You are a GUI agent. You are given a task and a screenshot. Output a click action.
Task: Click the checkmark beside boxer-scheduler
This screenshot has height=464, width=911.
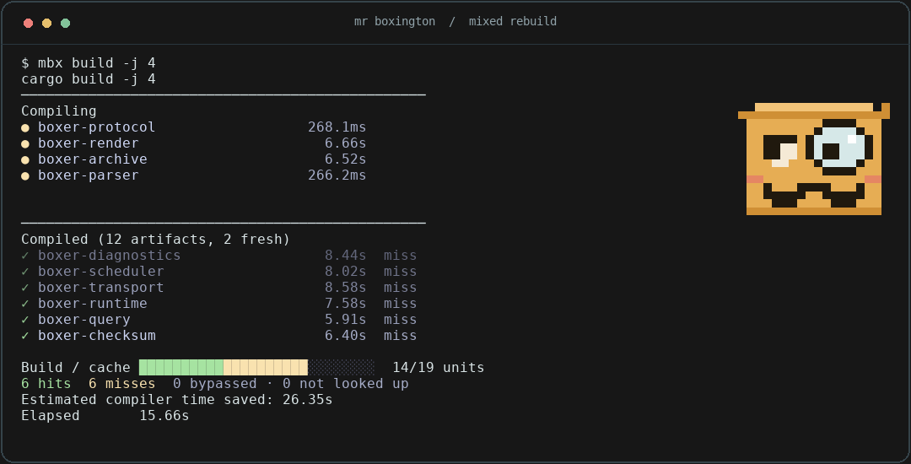[x=25, y=272]
